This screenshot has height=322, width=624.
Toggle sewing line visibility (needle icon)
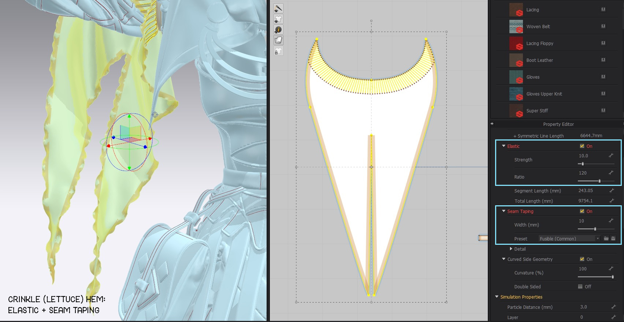278,8
